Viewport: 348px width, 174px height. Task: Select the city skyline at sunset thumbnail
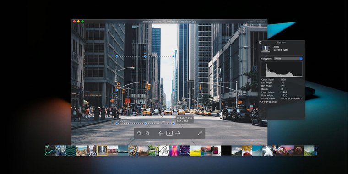[x=143, y=151]
